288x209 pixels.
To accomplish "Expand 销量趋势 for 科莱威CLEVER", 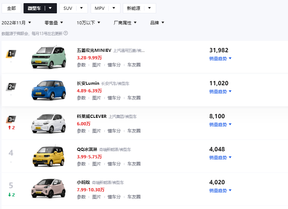I will click(220, 125).
